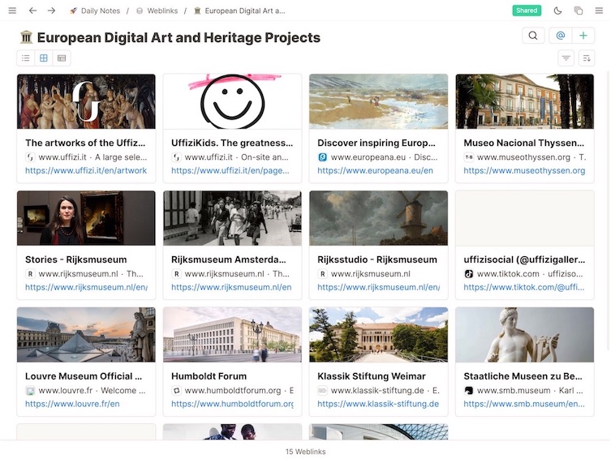Viewport: 611px width, 463px height.
Task: Click the rocket icon in breadcrumb
Action: [x=73, y=11]
